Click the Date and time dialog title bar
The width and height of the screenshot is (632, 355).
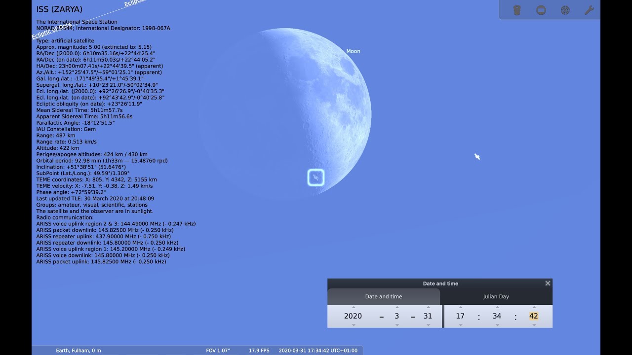pyautogui.click(x=440, y=284)
